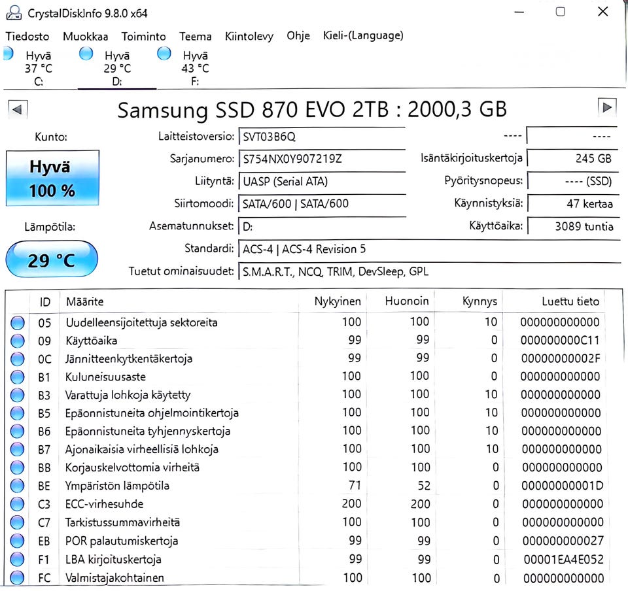The width and height of the screenshot is (628, 591).
Task: Click the status orb for LBA kirjoituskertoja
Action: [17, 560]
